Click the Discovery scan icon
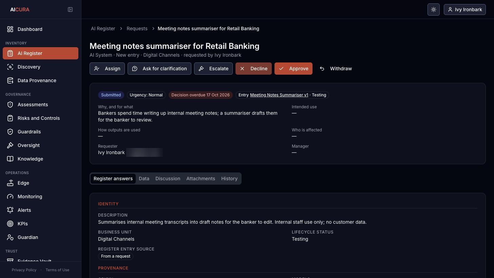 tap(10, 67)
